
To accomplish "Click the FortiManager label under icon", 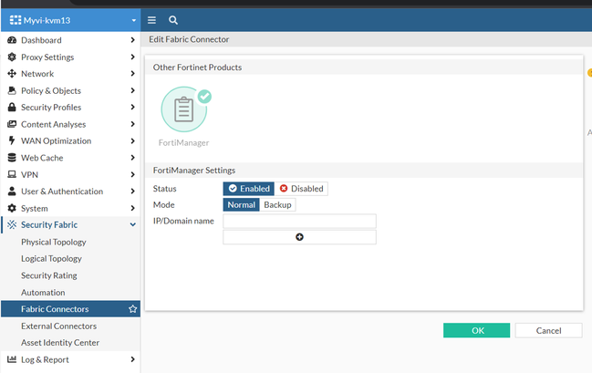I will (184, 142).
